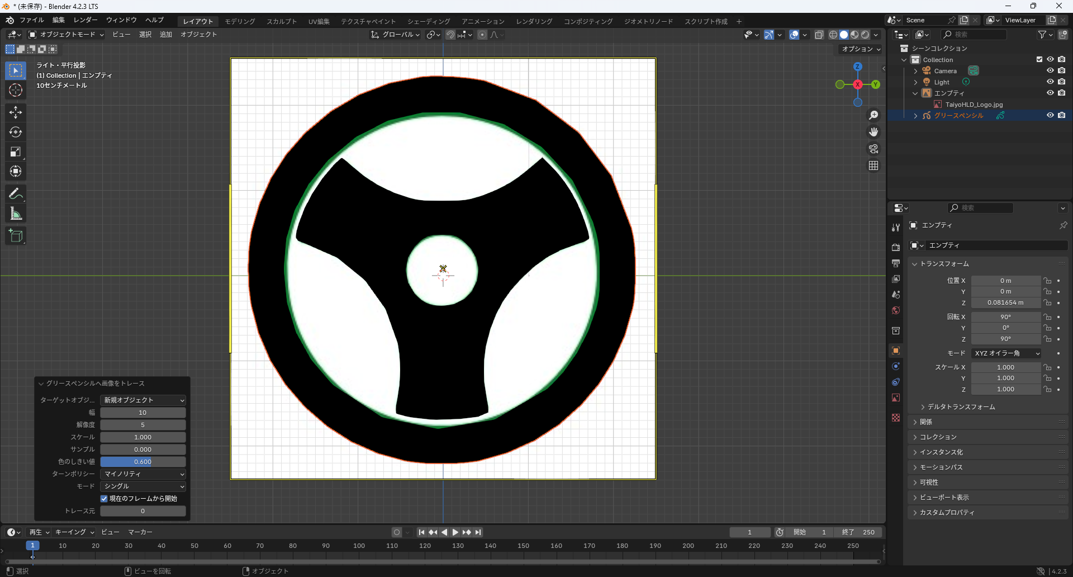Adjust the 色のしきい値 slider
Viewport: 1073px width, 577px height.
143,462
